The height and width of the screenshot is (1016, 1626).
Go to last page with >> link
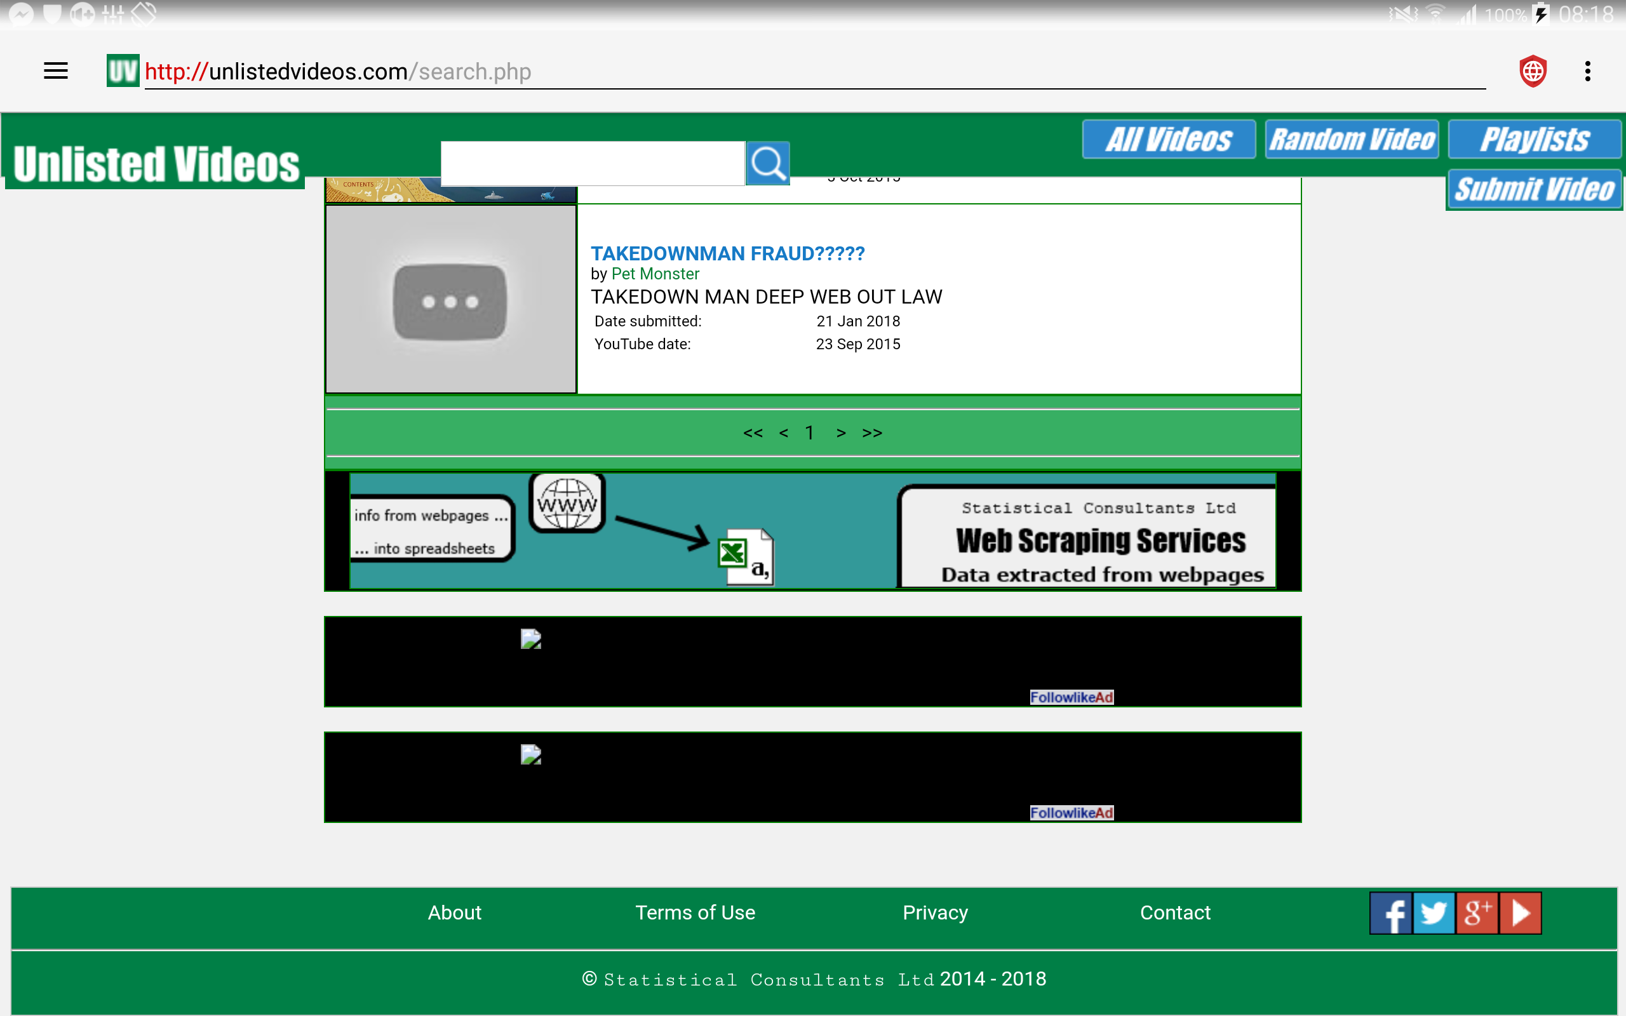coord(872,432)
